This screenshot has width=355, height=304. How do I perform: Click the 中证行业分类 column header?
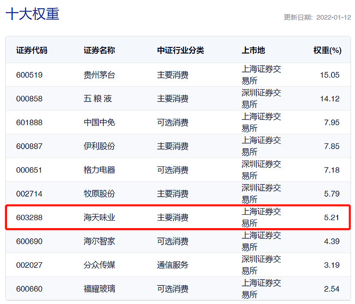[181, 50]
